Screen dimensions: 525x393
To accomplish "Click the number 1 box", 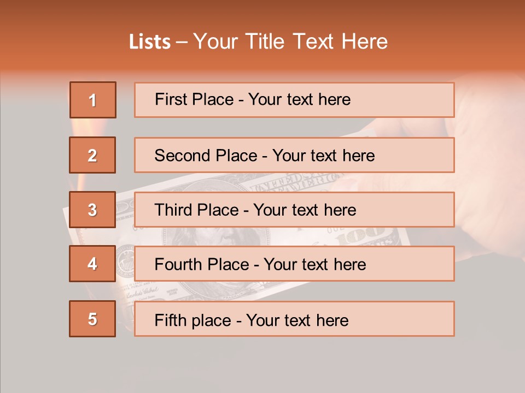I will pos(93,100).
